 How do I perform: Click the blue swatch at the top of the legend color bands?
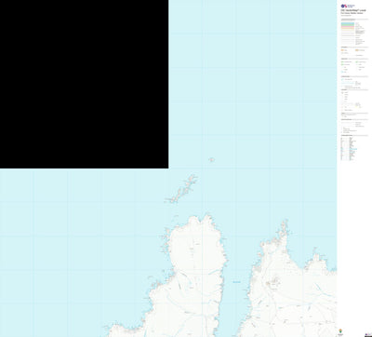348,23
